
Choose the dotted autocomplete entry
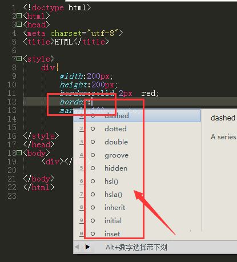137,129
